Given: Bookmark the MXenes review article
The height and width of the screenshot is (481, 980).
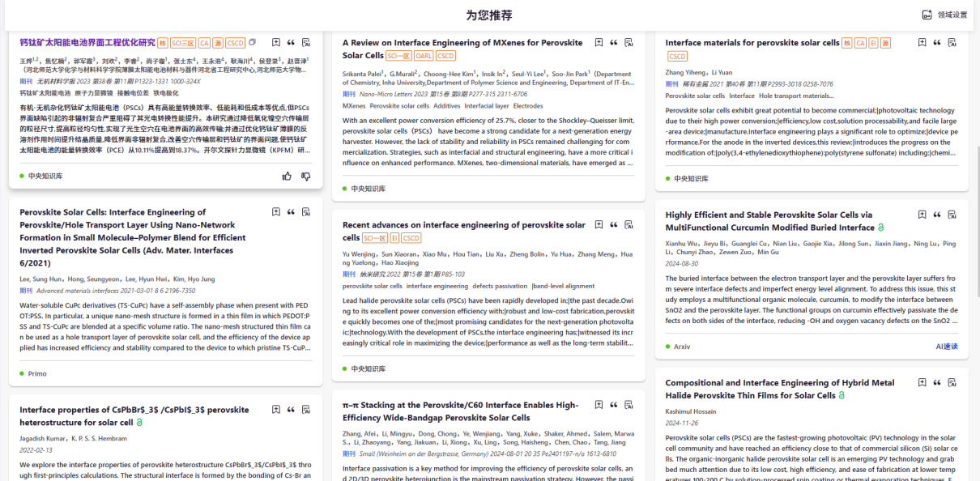Looking at the screenshot, I should click(599, 43).
